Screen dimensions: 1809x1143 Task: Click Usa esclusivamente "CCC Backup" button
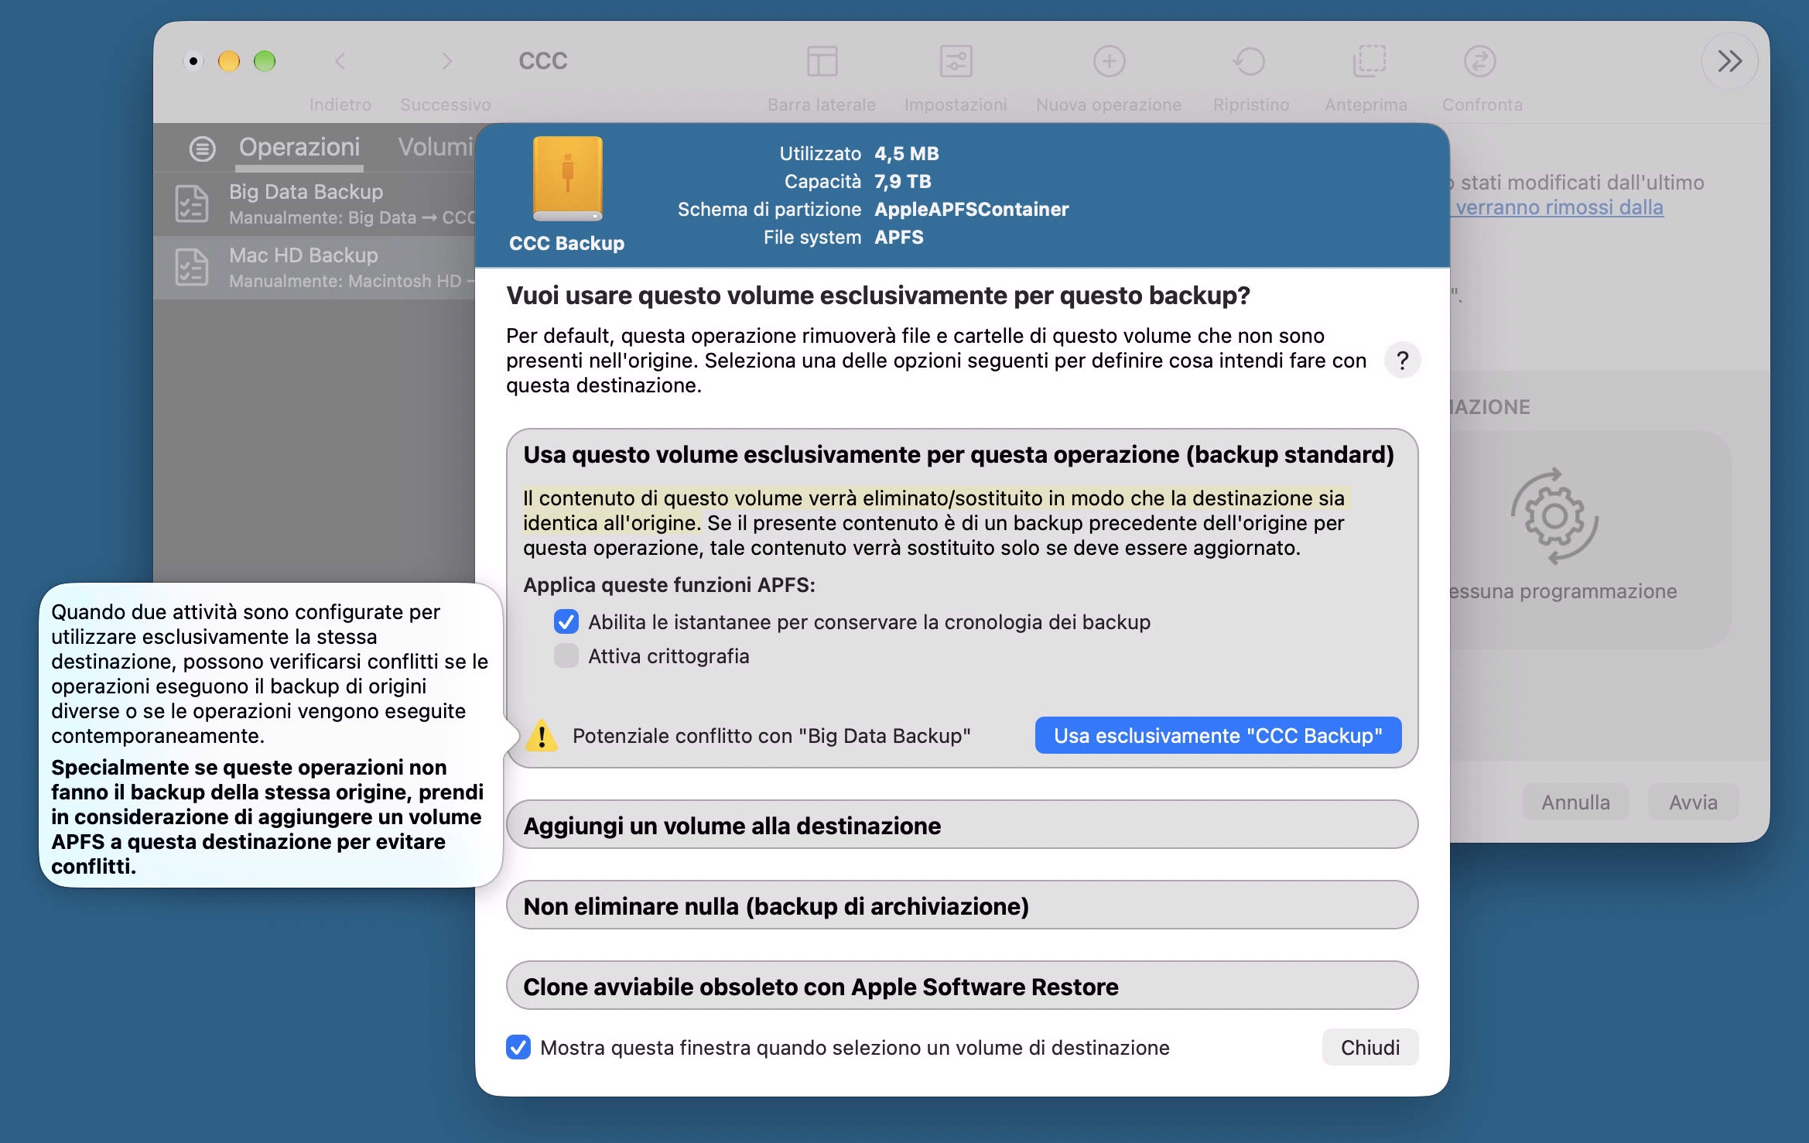coord(1218,736)
